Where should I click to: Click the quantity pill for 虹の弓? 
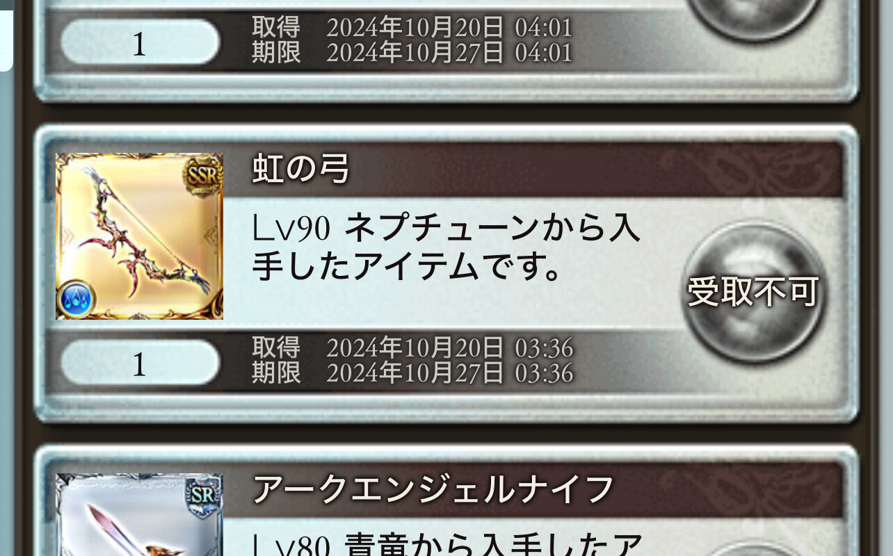[x=140, y=363]
